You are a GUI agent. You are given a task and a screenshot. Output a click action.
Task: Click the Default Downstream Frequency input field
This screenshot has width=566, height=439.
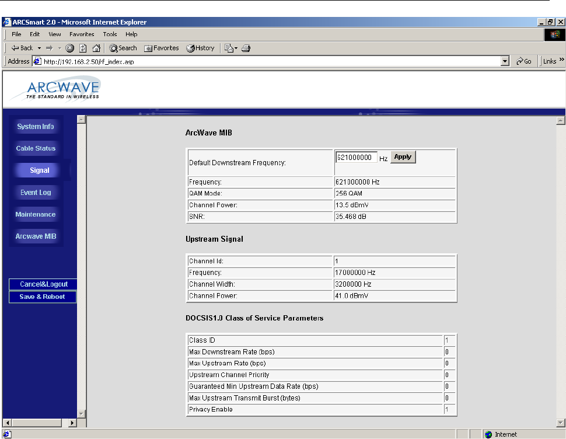coord(357,158)
